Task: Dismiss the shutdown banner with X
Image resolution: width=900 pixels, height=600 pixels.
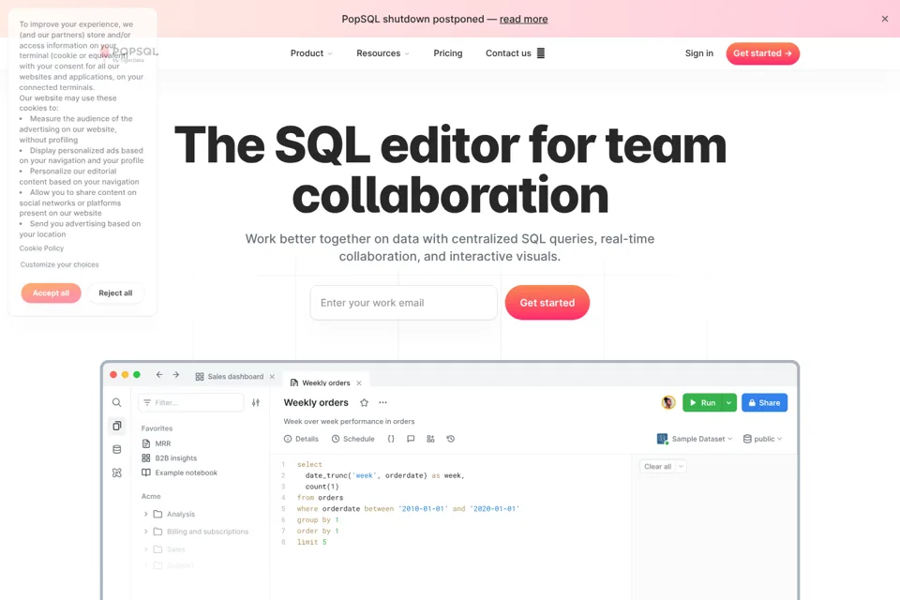Action: pos(884,19)
